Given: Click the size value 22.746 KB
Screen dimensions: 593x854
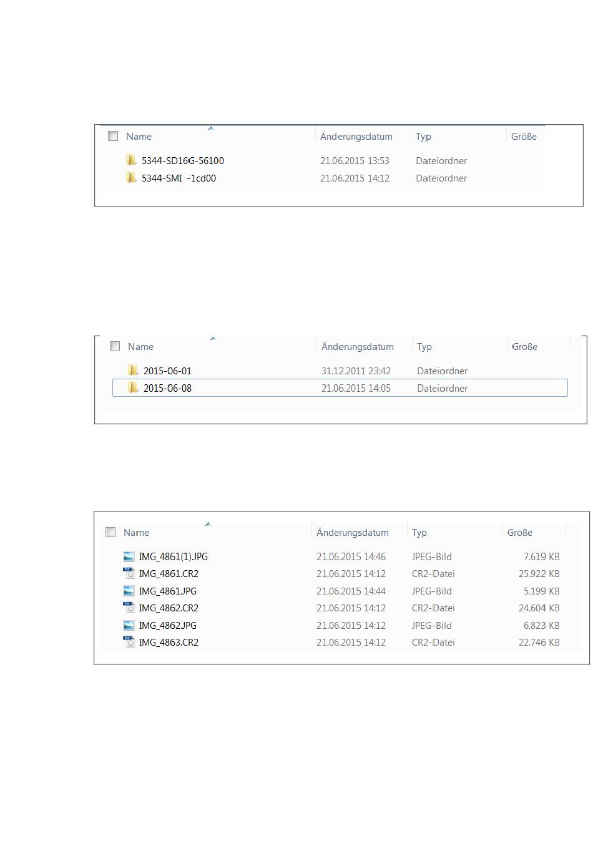Looking at the screenshot, I should [539, 643].
